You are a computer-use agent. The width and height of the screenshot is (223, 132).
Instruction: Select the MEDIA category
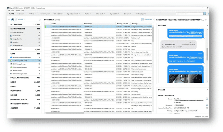pos(25,82)
